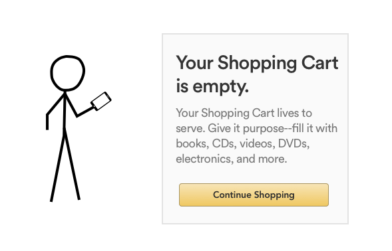Image resolution: width=392 pixels, height=251 pixels.
Task: Click the Continue Shopping button
Action: point(254,195)
